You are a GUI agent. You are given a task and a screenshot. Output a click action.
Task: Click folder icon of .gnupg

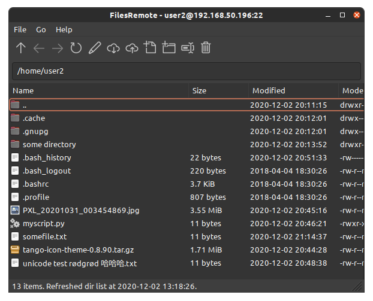(15, 131)
